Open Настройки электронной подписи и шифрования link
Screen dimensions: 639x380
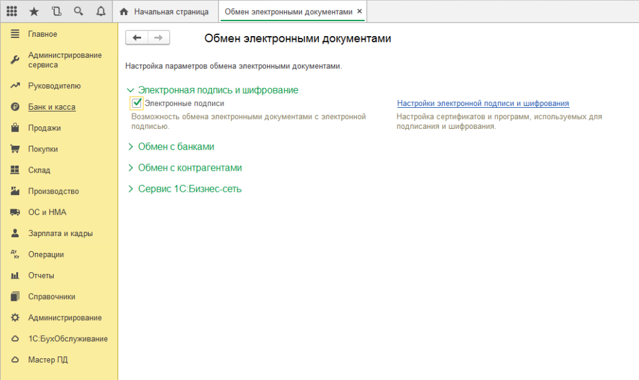pyautogui.click(x=483, y=103)
